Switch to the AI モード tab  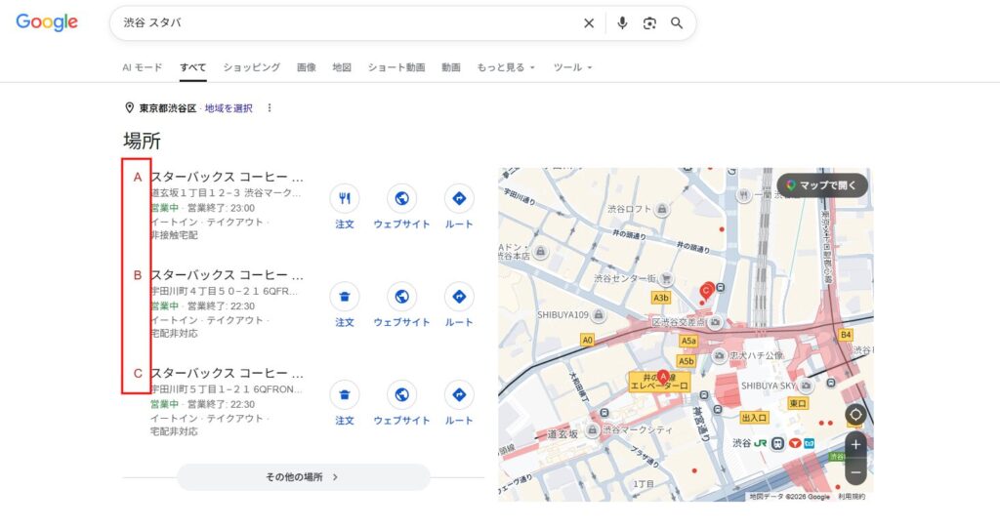pyautogui.click(x=143, y=67)
